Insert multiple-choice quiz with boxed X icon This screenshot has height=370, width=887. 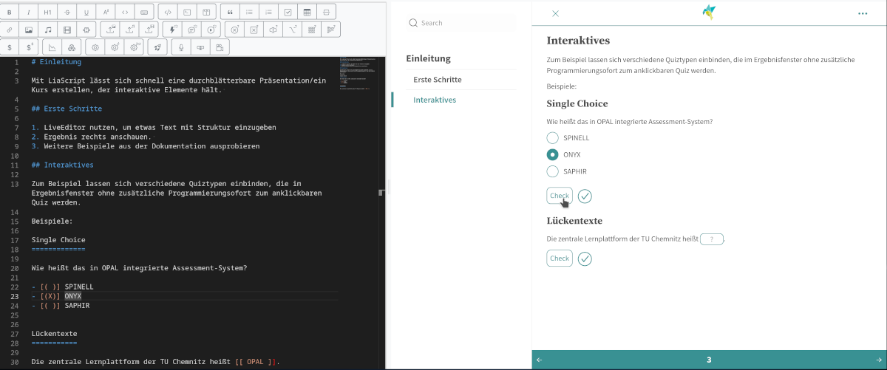click(x=254, y=30)
